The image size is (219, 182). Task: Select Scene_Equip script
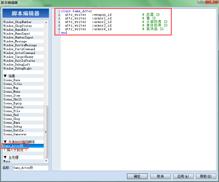pyautogui.click(x=23, y=103)
